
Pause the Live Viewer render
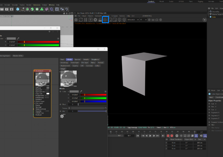(x=85, y=20)
